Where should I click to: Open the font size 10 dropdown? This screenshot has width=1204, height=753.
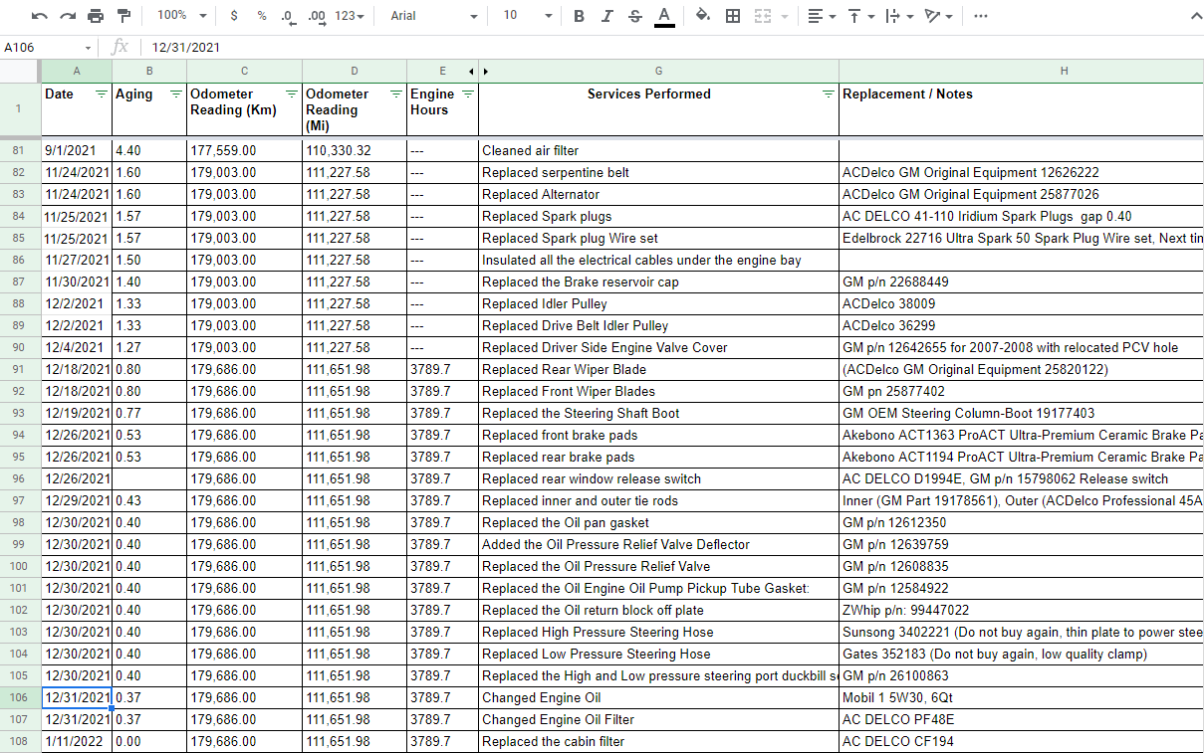pyautogui.click(x=526, y=16)
